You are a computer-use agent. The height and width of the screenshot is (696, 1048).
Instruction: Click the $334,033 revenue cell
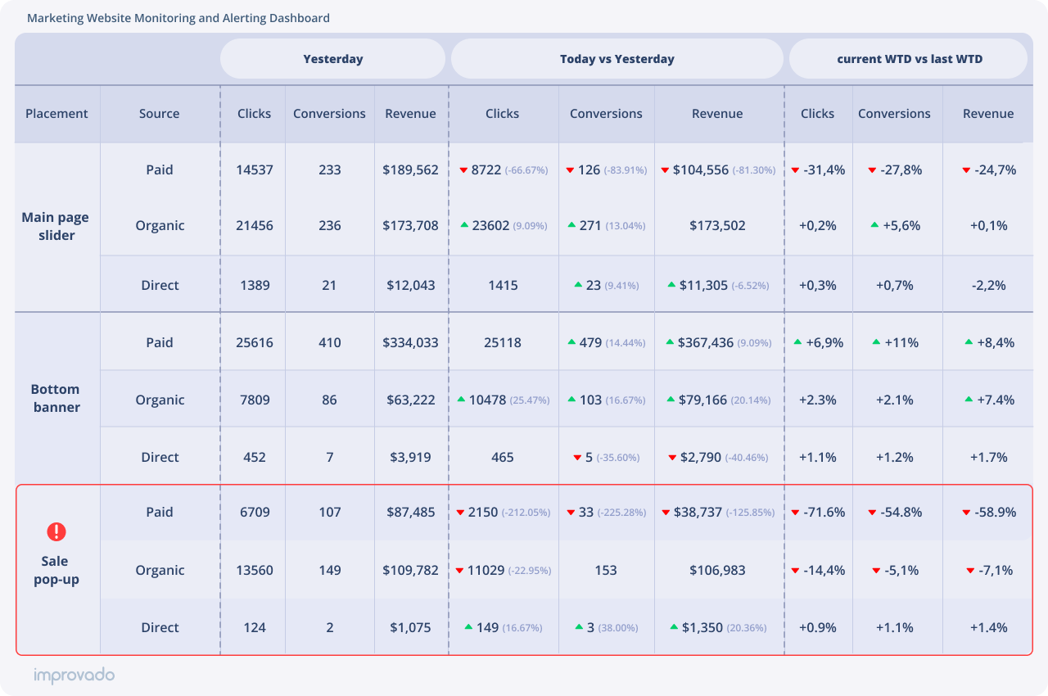pos(410,342)
